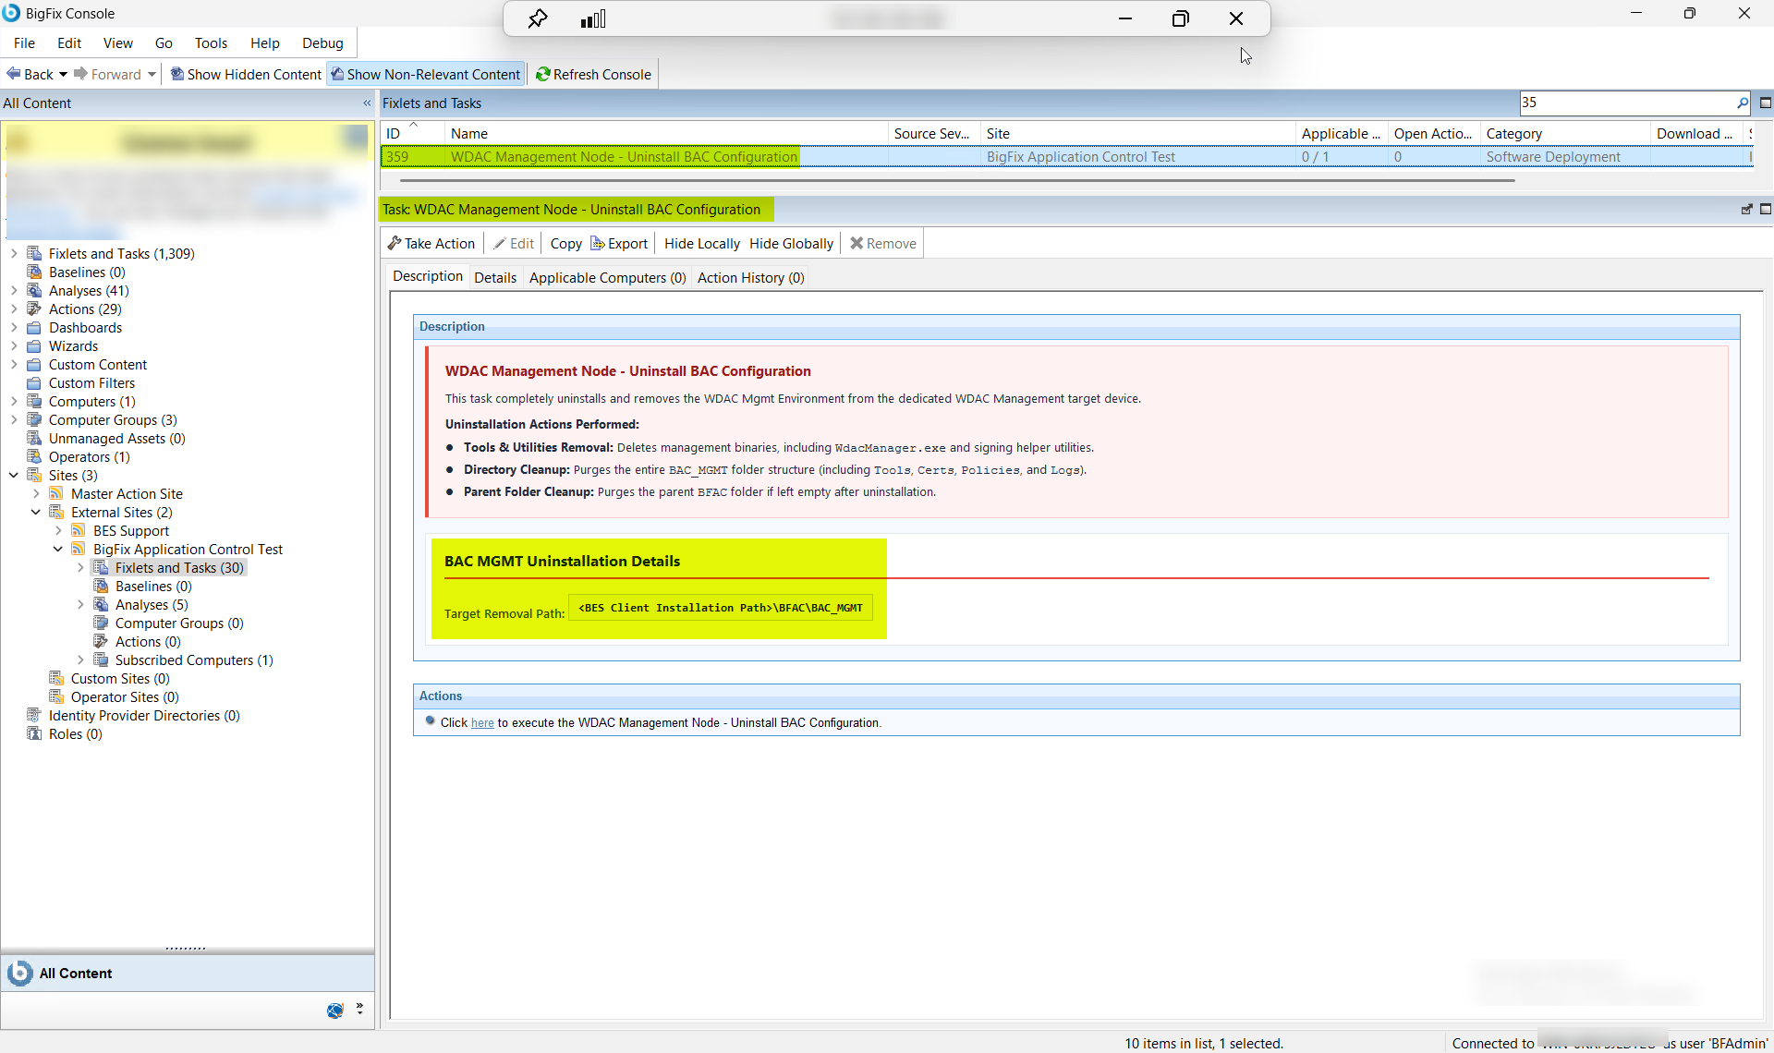Image resolution: width=1774 pixels, height=1053 pixels.
Task: Maximize the Fixlets and Tasks list pane
Action: (1765, 103)
